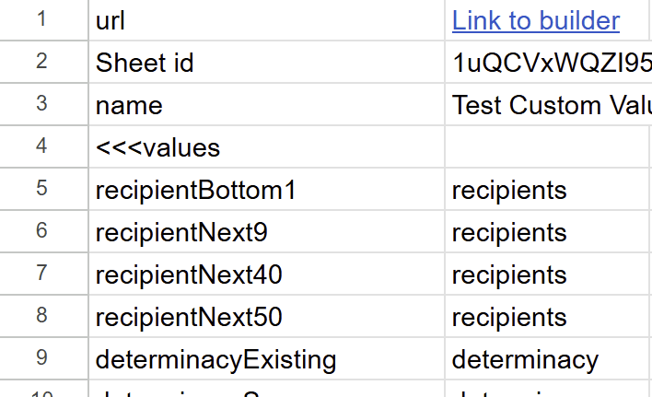Select the recipientNext9 cell

(x=266, y=231)
